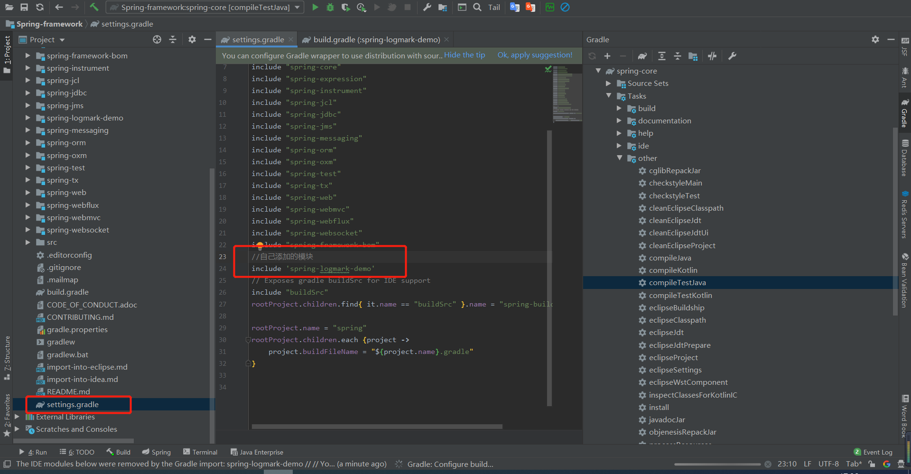Select the eclipseClasspath Gradle task
Viewport: 911px width, 474px height.
point(677,320)
